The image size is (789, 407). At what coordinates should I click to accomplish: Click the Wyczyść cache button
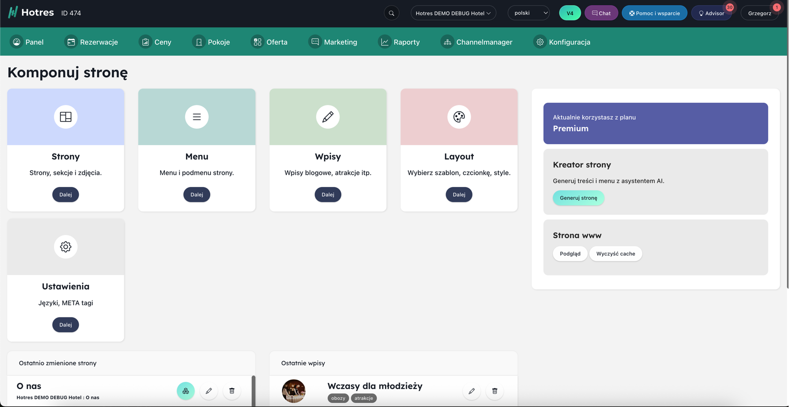[615, 254]
